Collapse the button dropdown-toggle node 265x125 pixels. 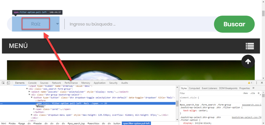(32, 98)
